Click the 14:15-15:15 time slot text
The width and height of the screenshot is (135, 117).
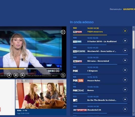coord(92,77)
